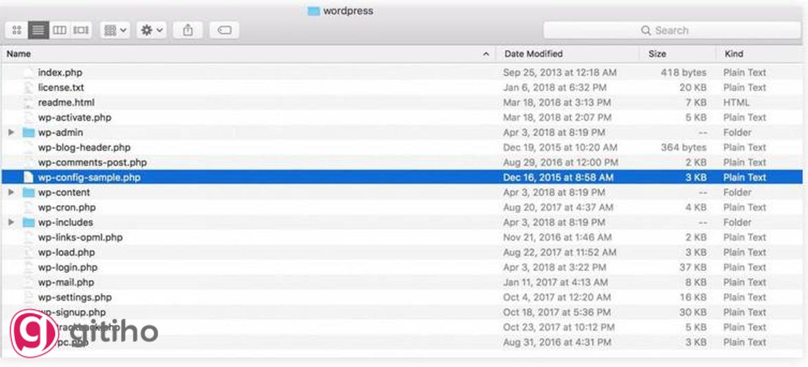Sort by the Size column header
Screen dimensions: 808x367
click(x=657, y=54)
